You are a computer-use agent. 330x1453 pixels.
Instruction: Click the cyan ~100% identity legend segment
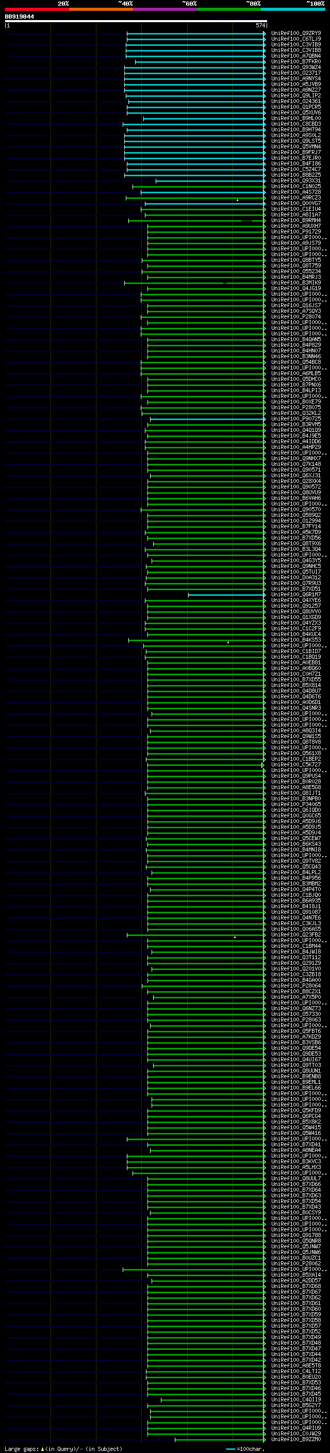(293, 9)
